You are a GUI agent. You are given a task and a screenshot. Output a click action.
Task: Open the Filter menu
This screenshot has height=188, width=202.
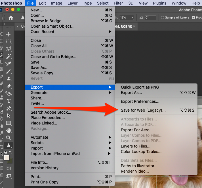118,3
